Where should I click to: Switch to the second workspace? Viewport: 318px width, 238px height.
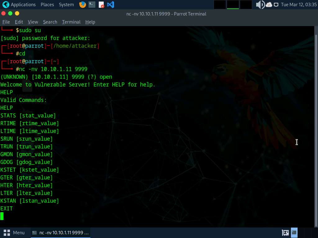click(233, 5)
